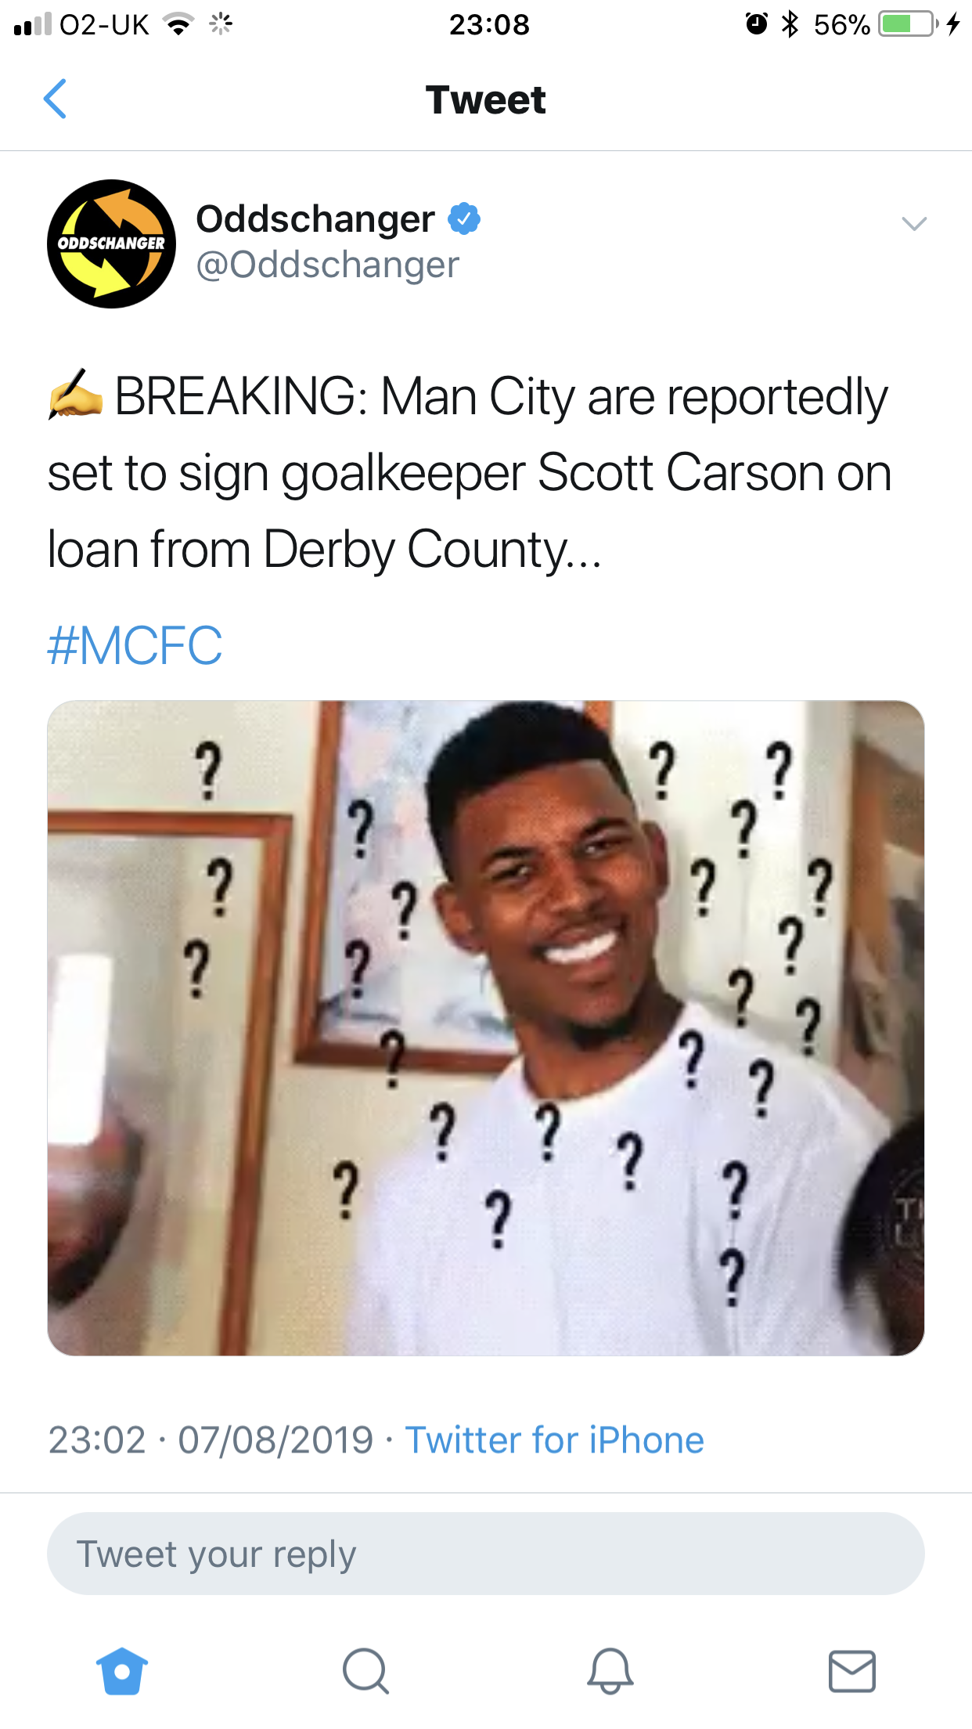The height and width of the screenshot is (1729, 972).
Task: Open the #MCFC hashtag
Action: click(135, 646)
